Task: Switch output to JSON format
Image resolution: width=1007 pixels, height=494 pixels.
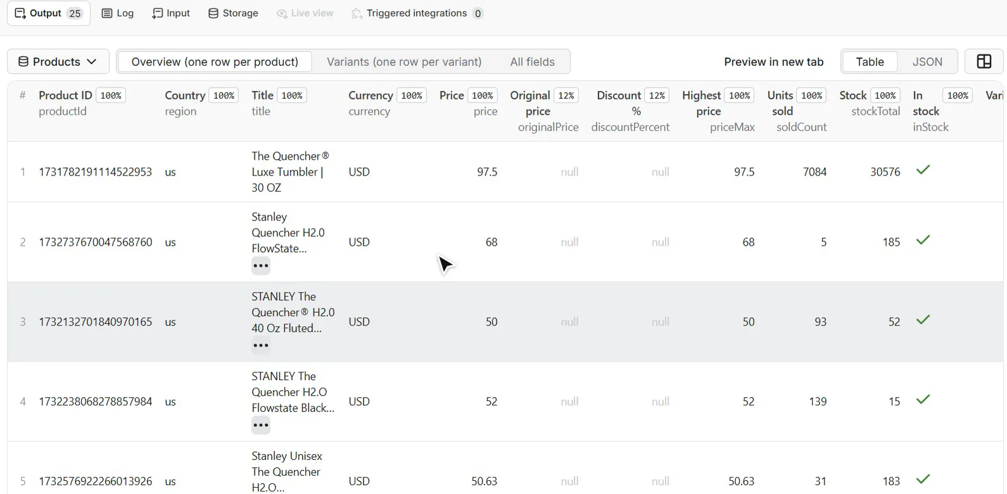Action: point(927,61)
